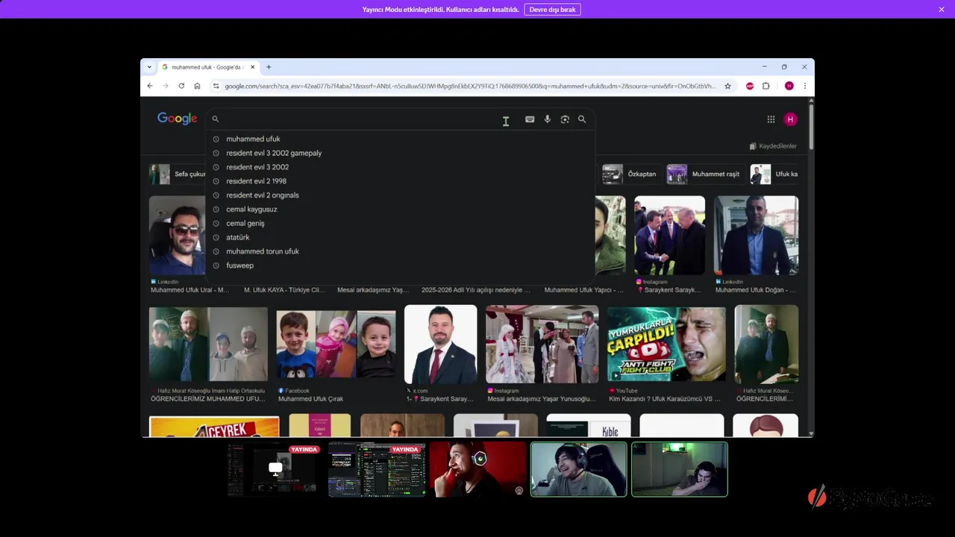Open the Chrome extensions puzzle icon
The width and height of the screenshot is (955, 537).
tap(765, 86)
